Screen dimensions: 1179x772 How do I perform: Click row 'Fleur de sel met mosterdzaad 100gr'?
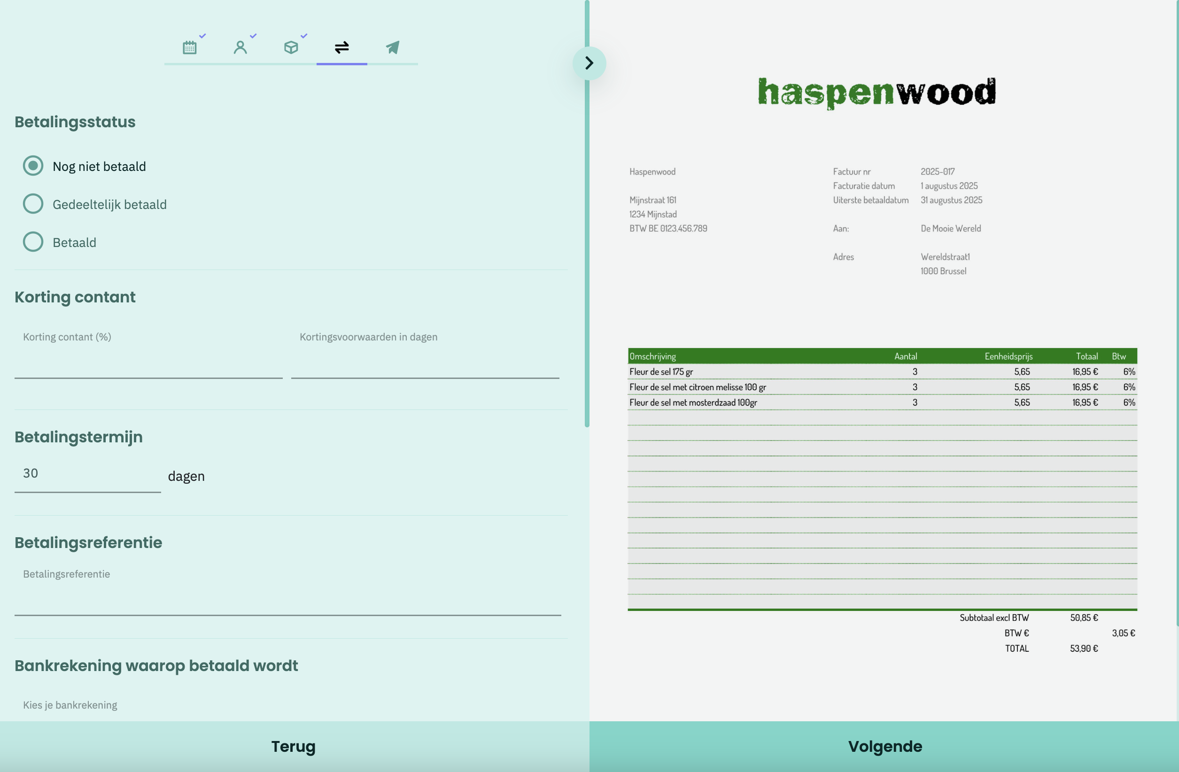coord(882,402)
